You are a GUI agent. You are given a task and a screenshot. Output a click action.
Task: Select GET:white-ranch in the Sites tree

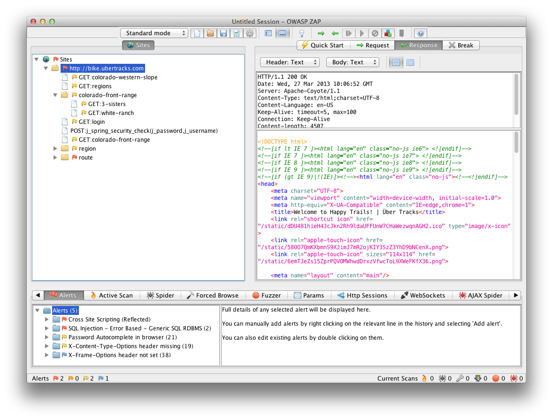[x=111, y=113]
